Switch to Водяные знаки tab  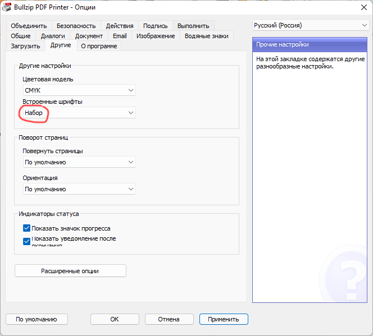(207, 36)
